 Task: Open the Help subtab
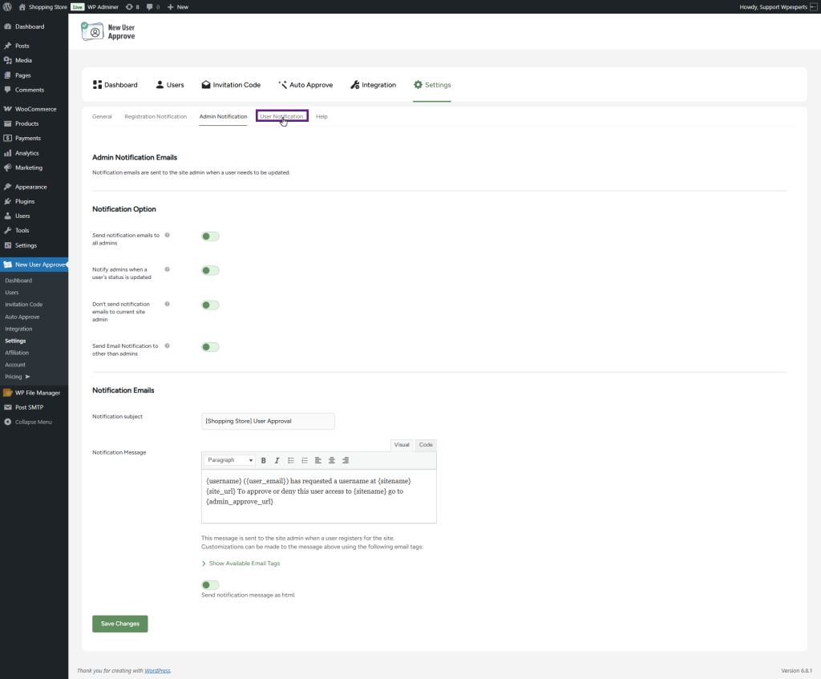pyautogui.click(x=322, y=117)
